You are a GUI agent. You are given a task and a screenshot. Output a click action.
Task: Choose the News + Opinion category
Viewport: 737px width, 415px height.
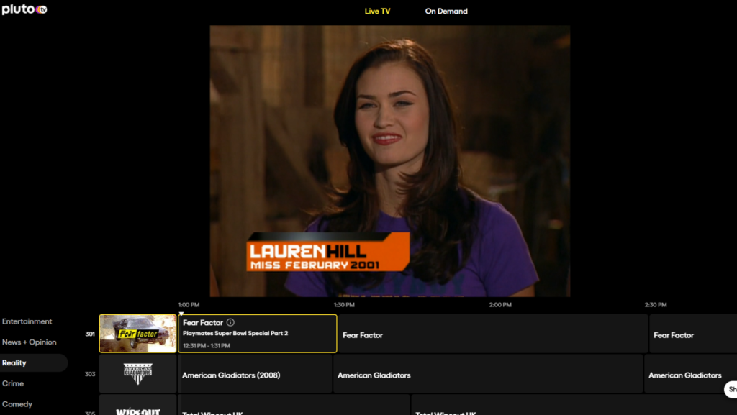[29, 342]
